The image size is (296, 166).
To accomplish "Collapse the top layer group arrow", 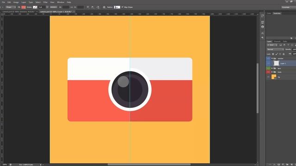I will (x=272, y=59).
